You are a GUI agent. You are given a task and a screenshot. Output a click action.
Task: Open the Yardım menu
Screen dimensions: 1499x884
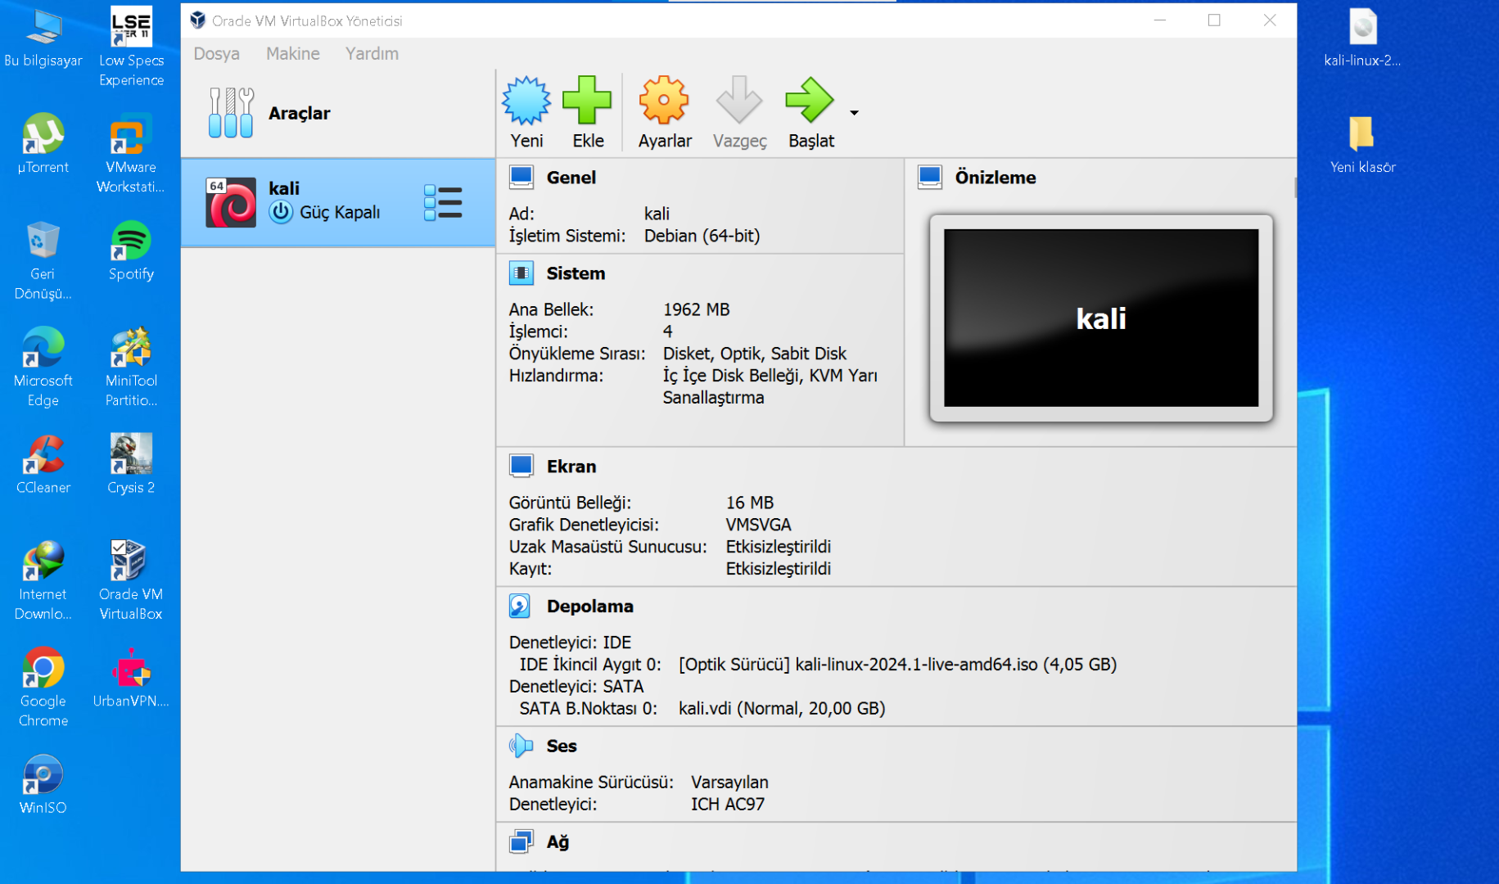pos(372,53)
